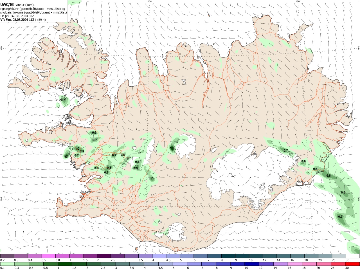360x270 pixels.
Task: Click the "1.0" precipitation value on the map
Action: (77, 148)
